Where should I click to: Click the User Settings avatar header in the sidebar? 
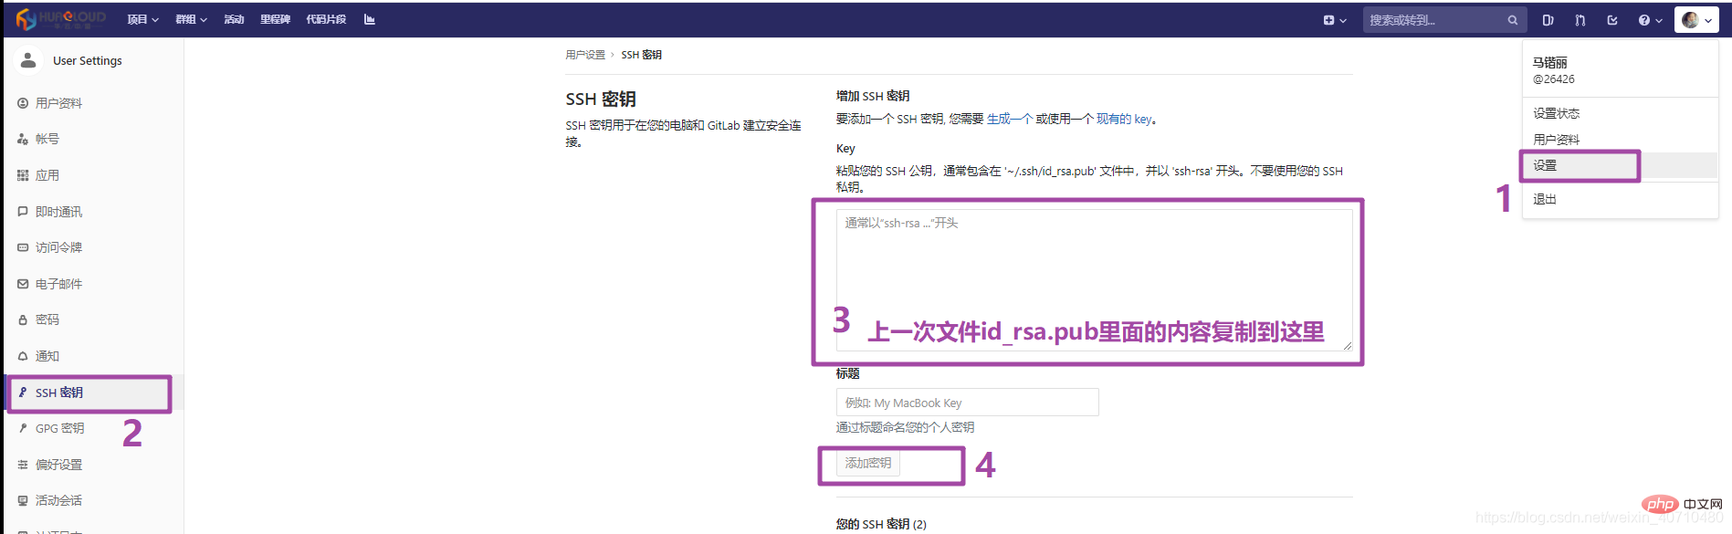click(x=71, y=60)
